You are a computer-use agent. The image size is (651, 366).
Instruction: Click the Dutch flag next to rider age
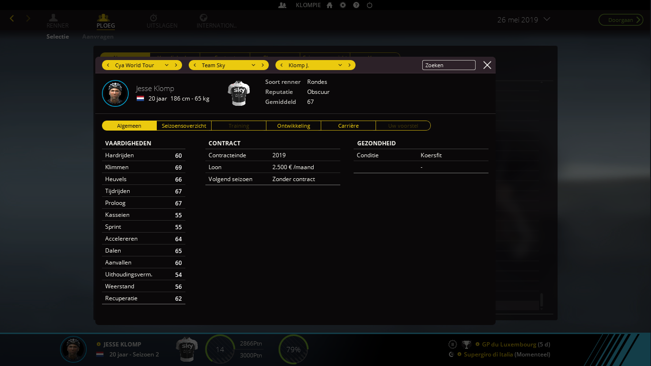tap(141, 99)
